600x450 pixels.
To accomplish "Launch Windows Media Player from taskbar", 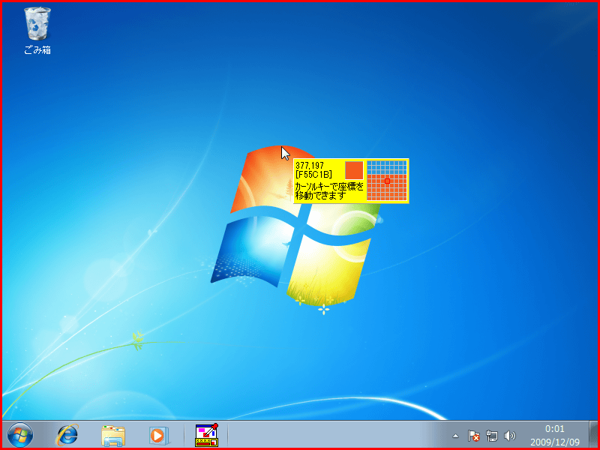I will (157, 436).
